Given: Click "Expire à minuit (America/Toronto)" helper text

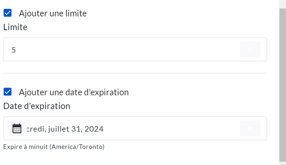Looking at the screenshot, I should pos(54,147).
